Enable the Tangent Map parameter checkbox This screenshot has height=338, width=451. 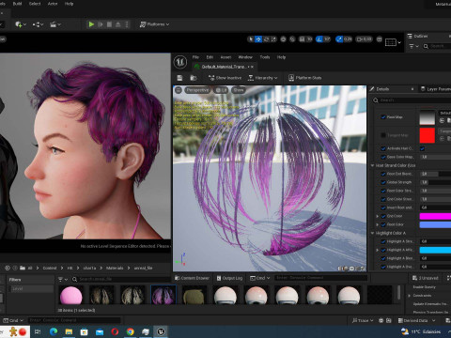[383, 135]
